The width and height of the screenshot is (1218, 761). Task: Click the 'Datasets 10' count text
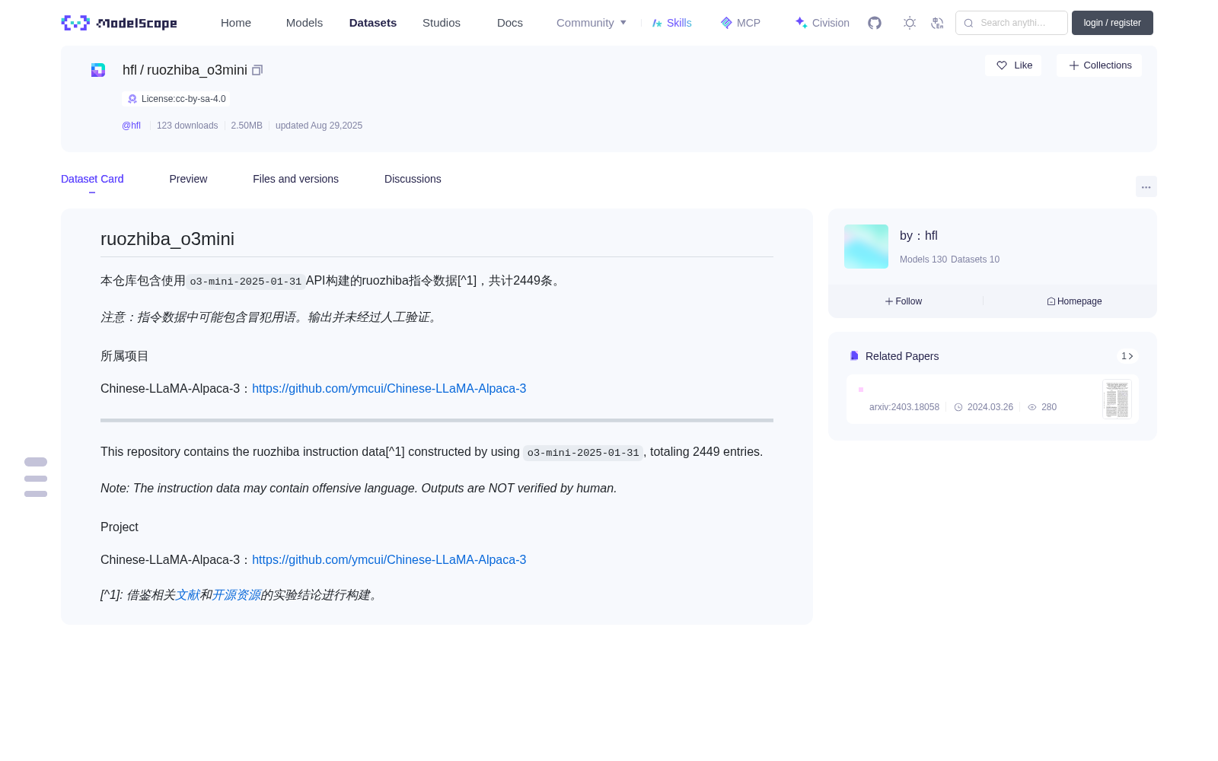tap(975, 260)
